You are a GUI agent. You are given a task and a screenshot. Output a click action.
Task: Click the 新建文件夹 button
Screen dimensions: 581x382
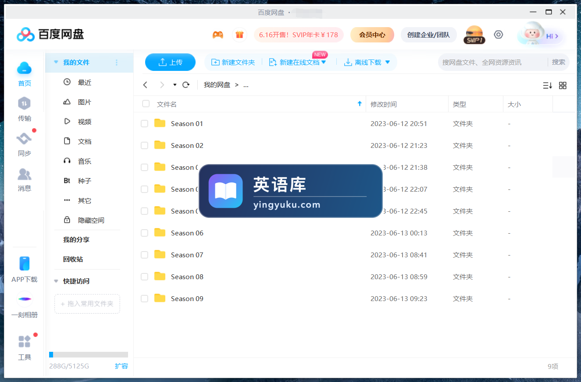pyautogui.click(x=233, y=62)
